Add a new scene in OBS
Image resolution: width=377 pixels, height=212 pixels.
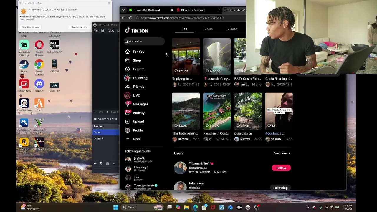pos(95,164)
